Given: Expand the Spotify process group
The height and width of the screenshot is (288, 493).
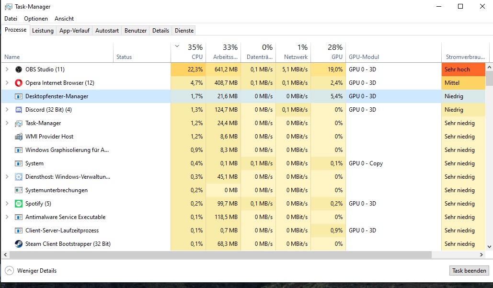Looking at the screenshot, I should point(7,204).
